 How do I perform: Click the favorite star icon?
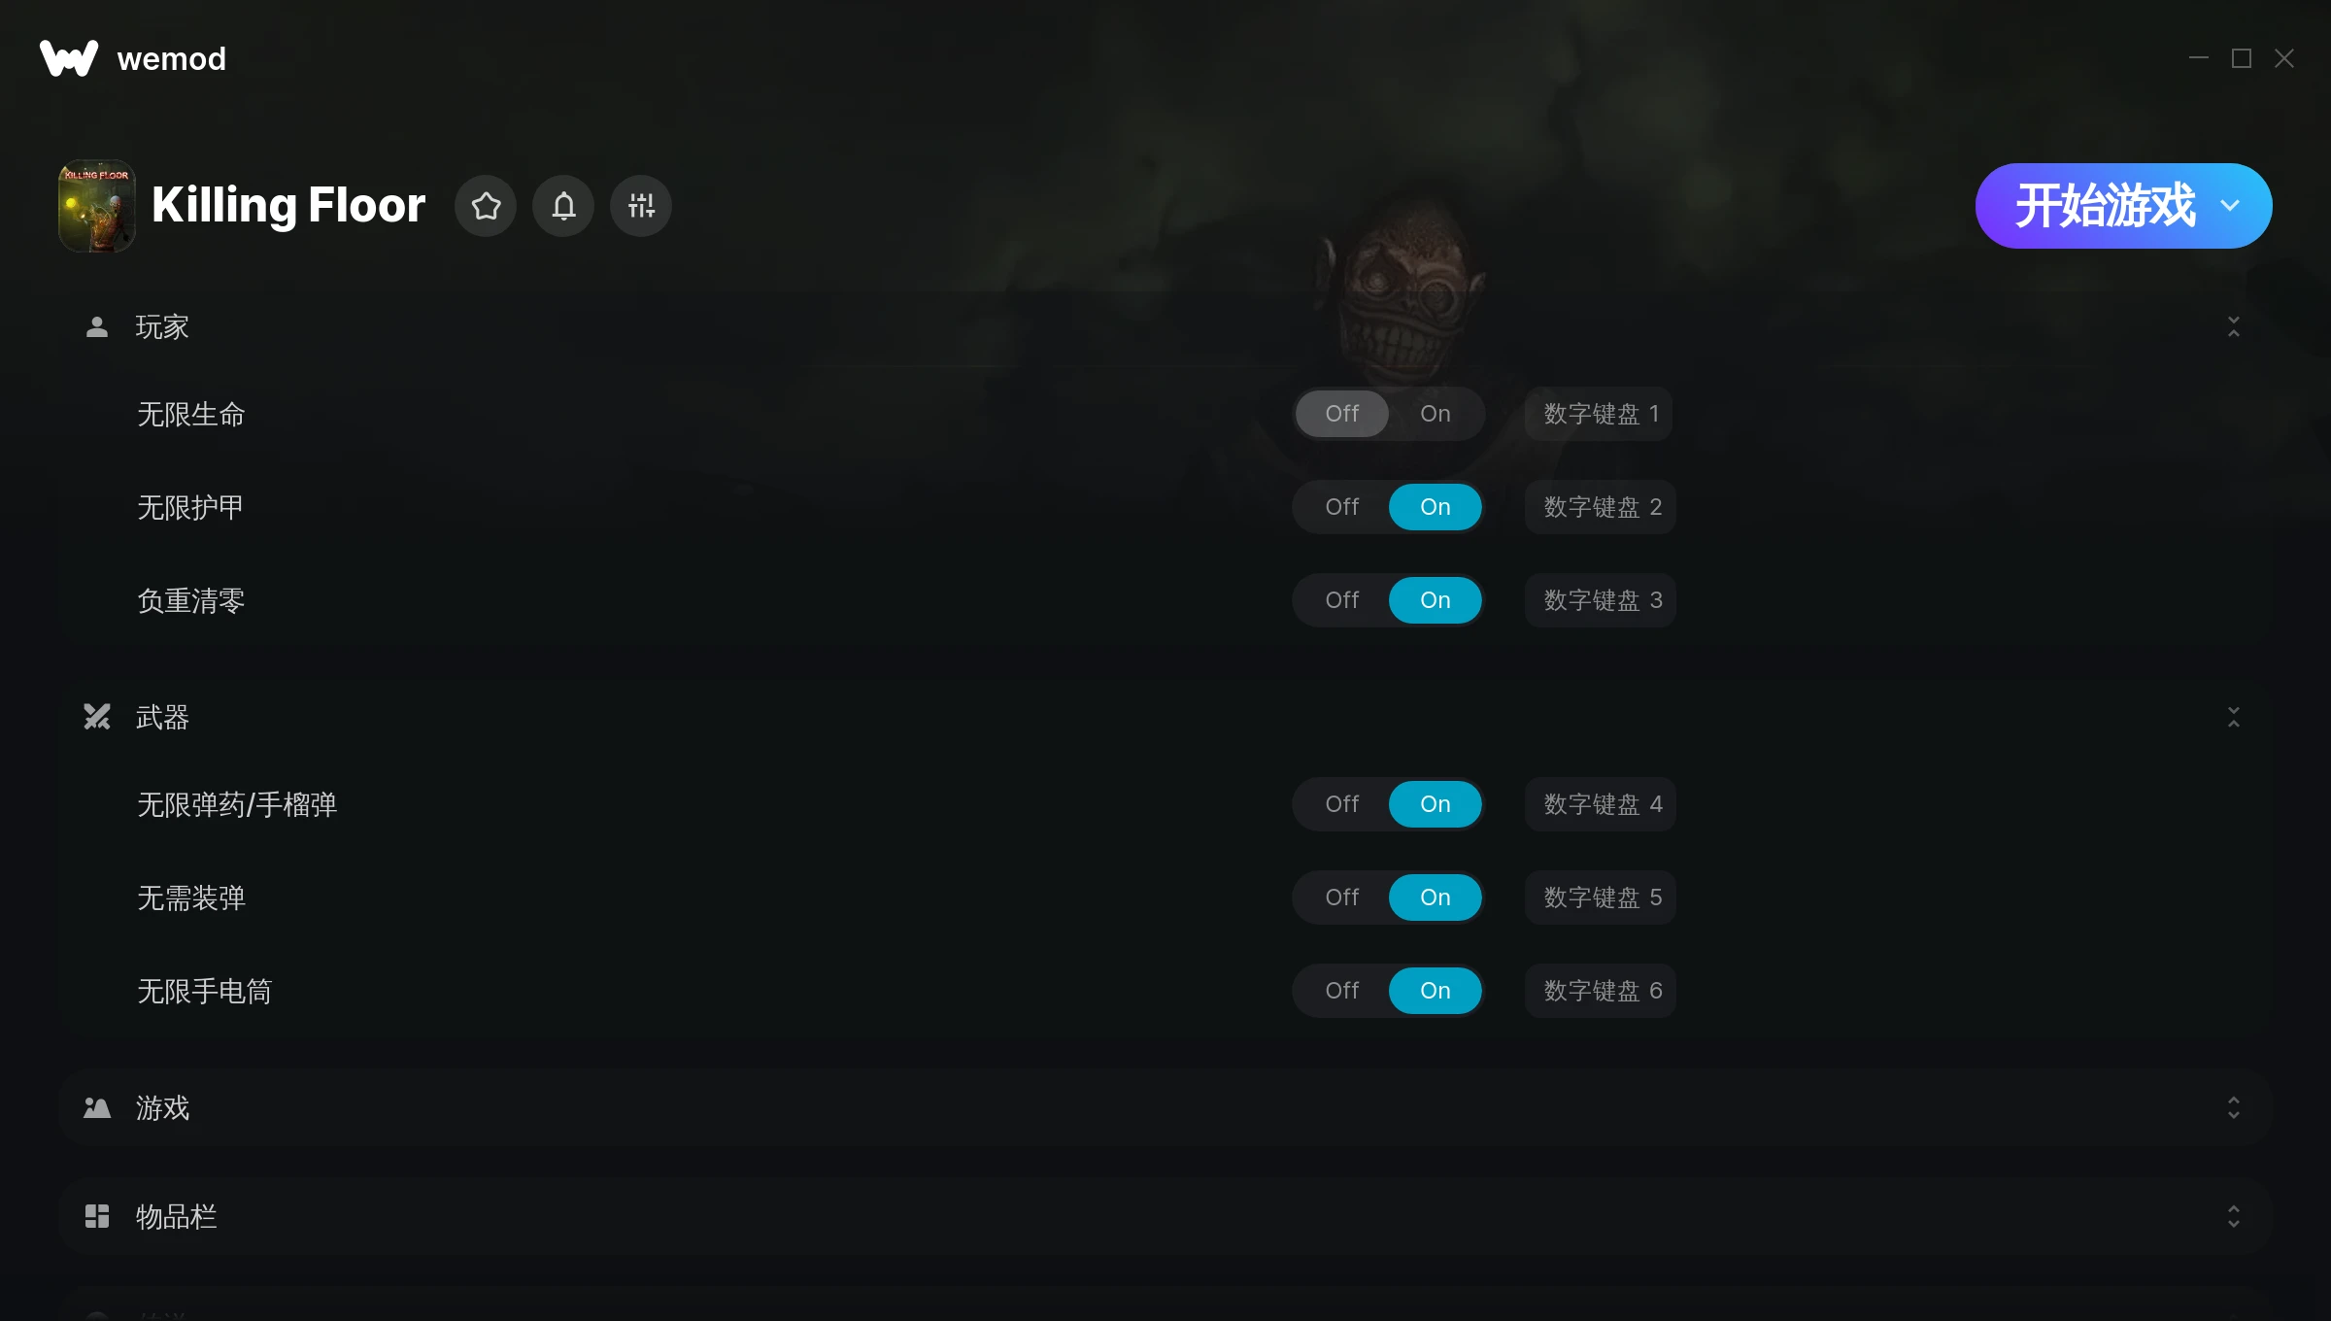point(486,206)
